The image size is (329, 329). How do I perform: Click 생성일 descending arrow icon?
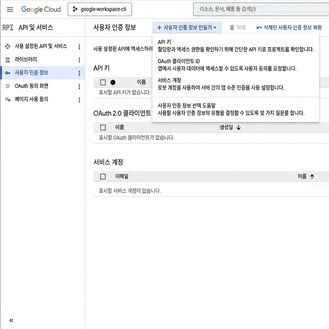pyautogui.click(x=239, y=128)
